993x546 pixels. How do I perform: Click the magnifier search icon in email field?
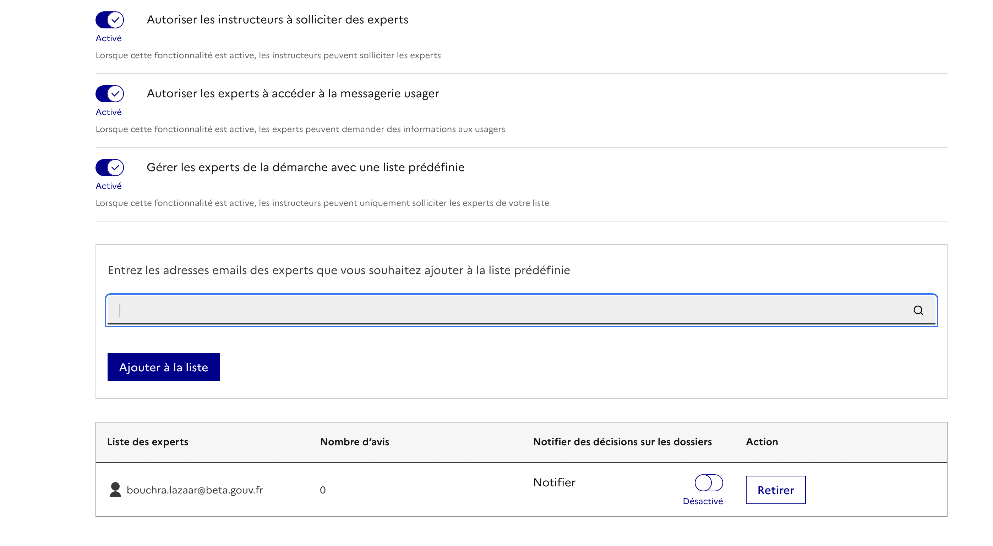click(918, 310)
